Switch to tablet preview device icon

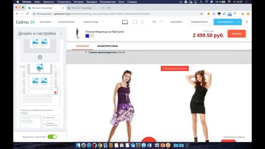coord(135,22)
